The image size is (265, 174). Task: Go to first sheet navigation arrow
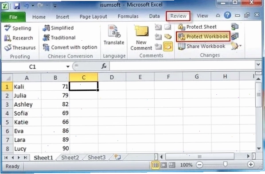6,158
